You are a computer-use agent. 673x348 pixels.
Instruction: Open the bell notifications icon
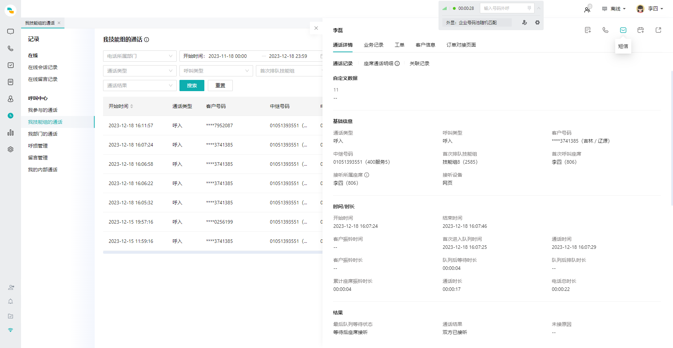coord(11,301)
